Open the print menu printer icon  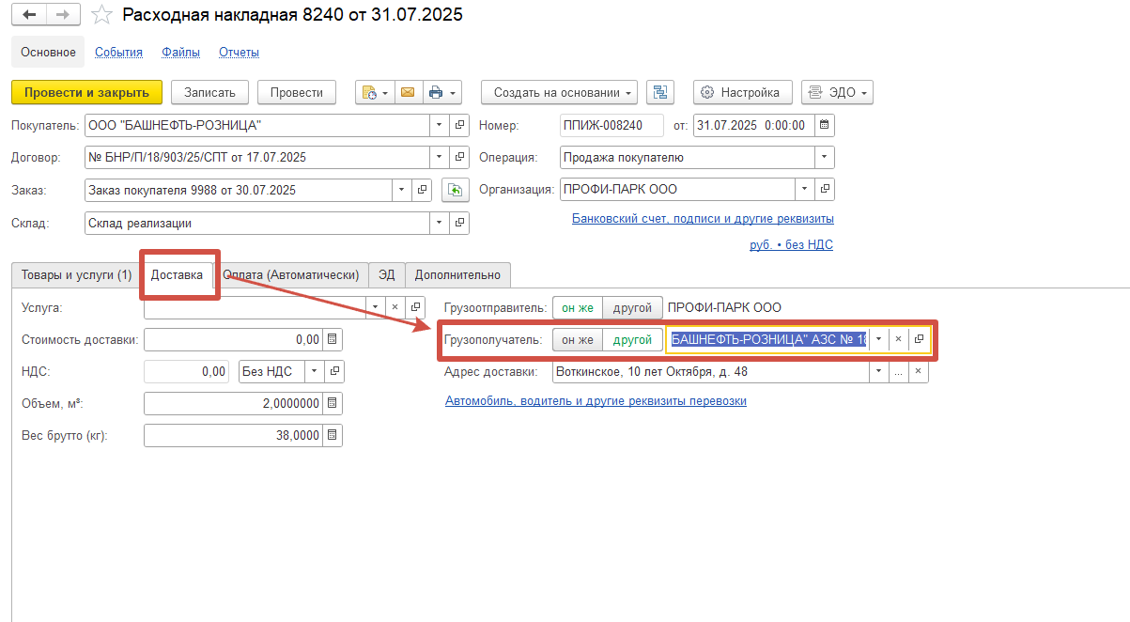pyautogui.click(x=441, y=92)
